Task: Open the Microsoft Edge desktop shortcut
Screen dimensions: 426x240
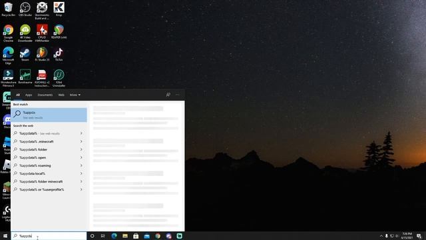Action: coord(8,55)
